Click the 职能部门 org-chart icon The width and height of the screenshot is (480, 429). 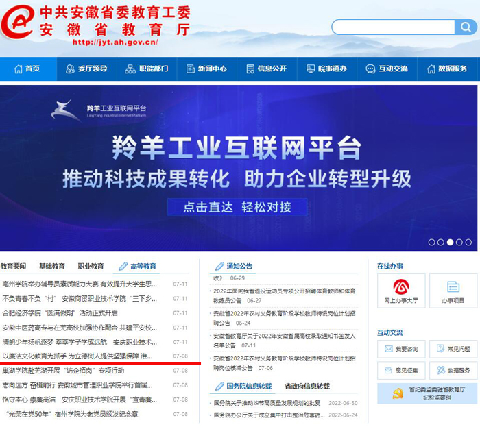pyautogui.click(x=130, y=69)
